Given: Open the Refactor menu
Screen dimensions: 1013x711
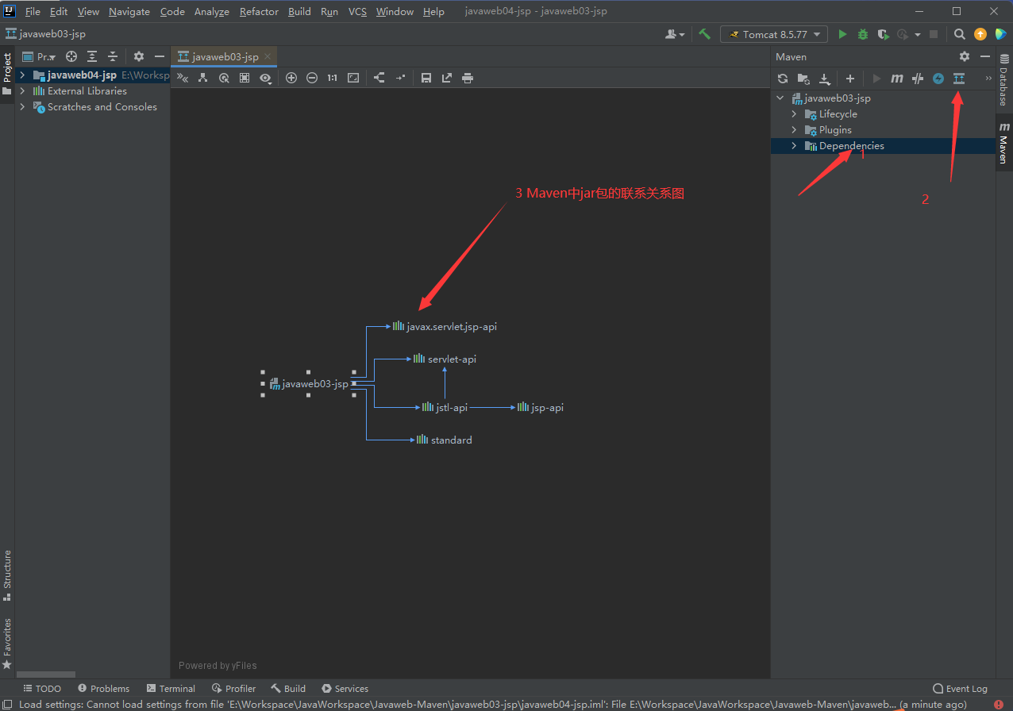Looking at the screenshot, I should (259, 12).
